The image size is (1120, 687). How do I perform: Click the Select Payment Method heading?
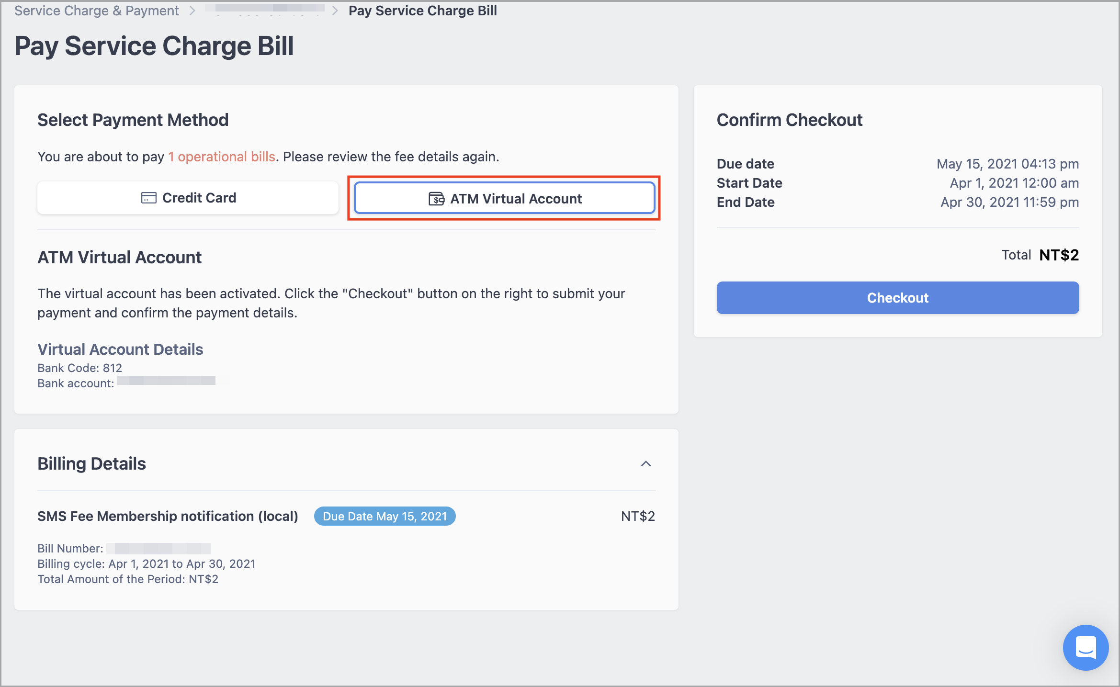pyautogui.click(x=133, y=120)
